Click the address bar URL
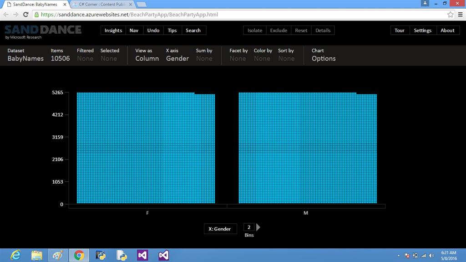Screen dimensions: 466x262 [x=129, y=15]
